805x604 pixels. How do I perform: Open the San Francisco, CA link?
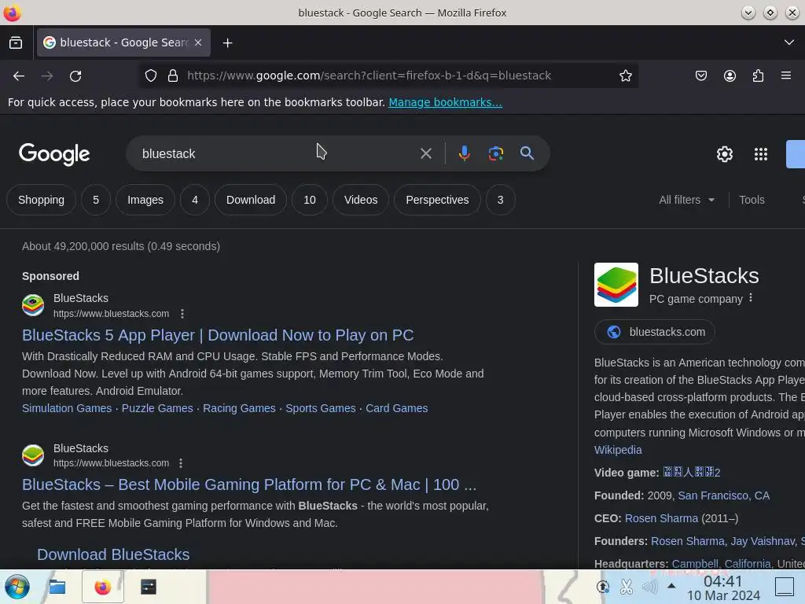723,495
